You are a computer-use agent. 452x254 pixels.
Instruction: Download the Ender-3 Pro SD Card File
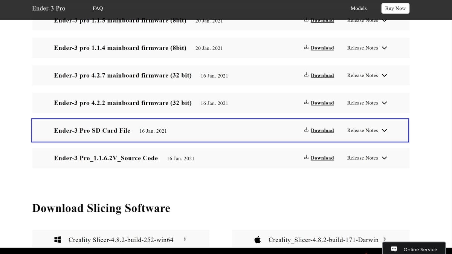322,130
